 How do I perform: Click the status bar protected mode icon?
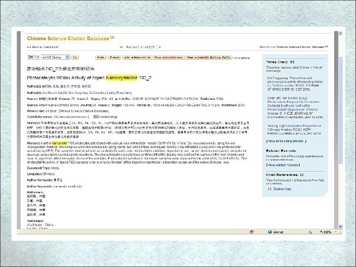pyautogui.click(x=311, y=232)
